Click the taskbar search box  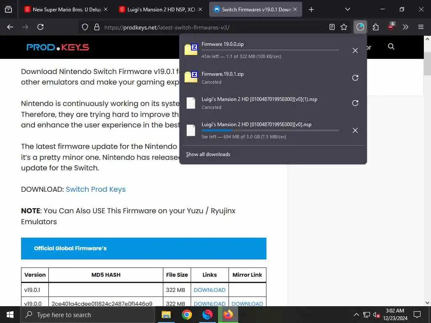click(x=88, y=315)
